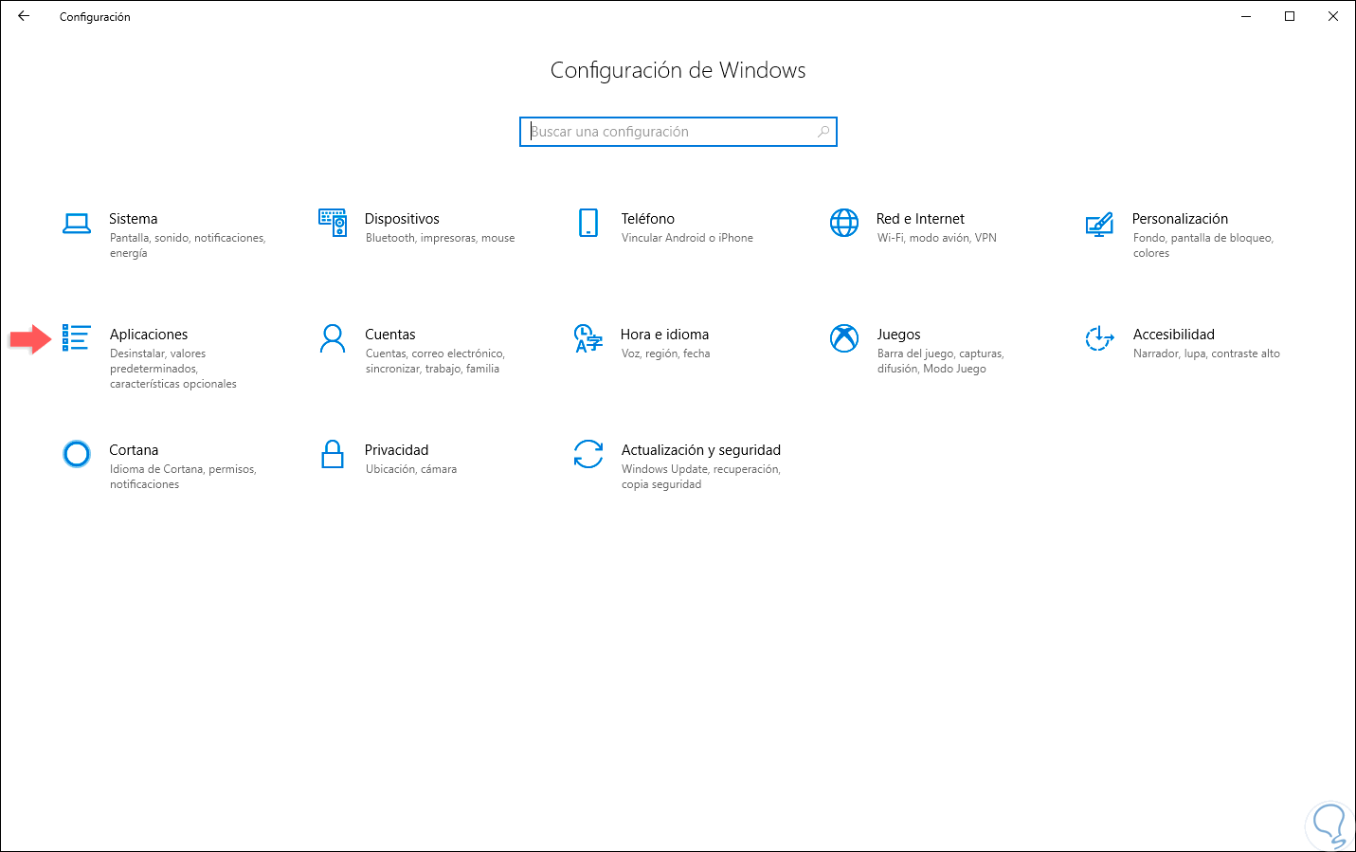Go to Dispositivos settings label
Screen dimensions: 1356x852
402,219
